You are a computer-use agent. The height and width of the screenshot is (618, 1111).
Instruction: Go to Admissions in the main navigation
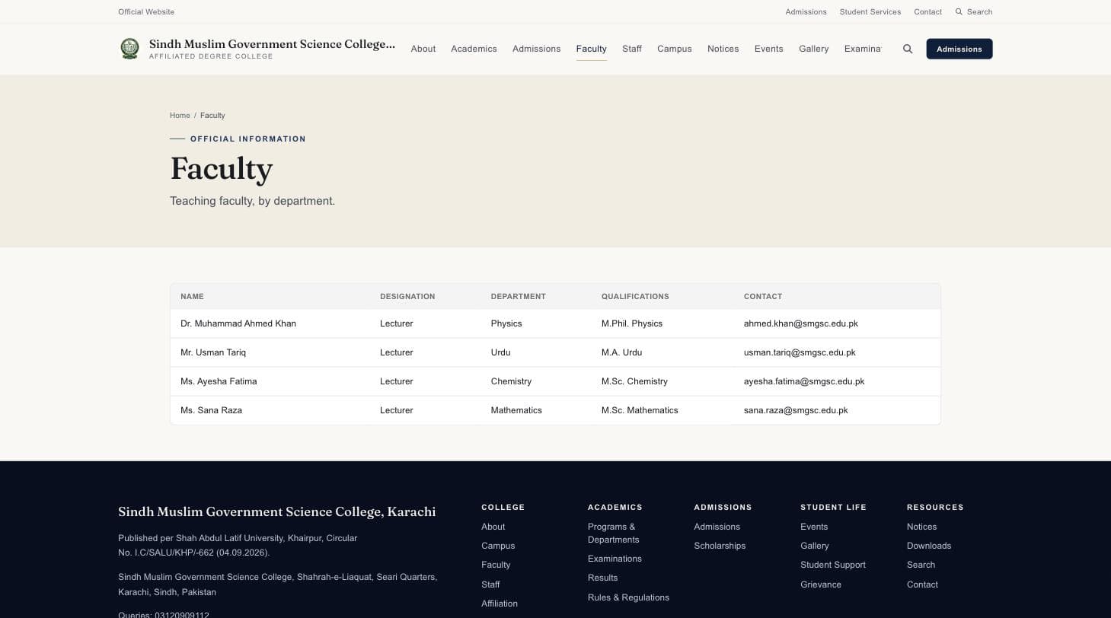pyautogui.click(x=537, y=49)
